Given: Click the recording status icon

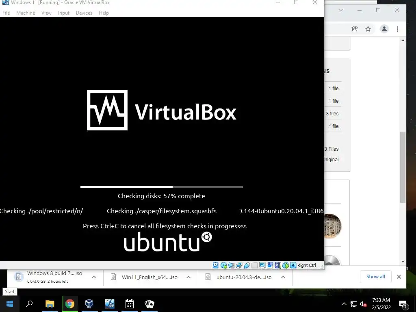Looking at the screenshot, I should point(270,265).
